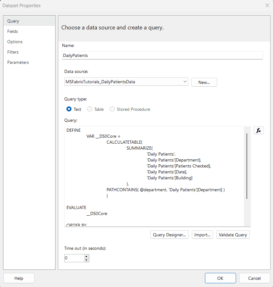Import a query using Import button
The image size is (273, 287).
[x=202, y=235]
